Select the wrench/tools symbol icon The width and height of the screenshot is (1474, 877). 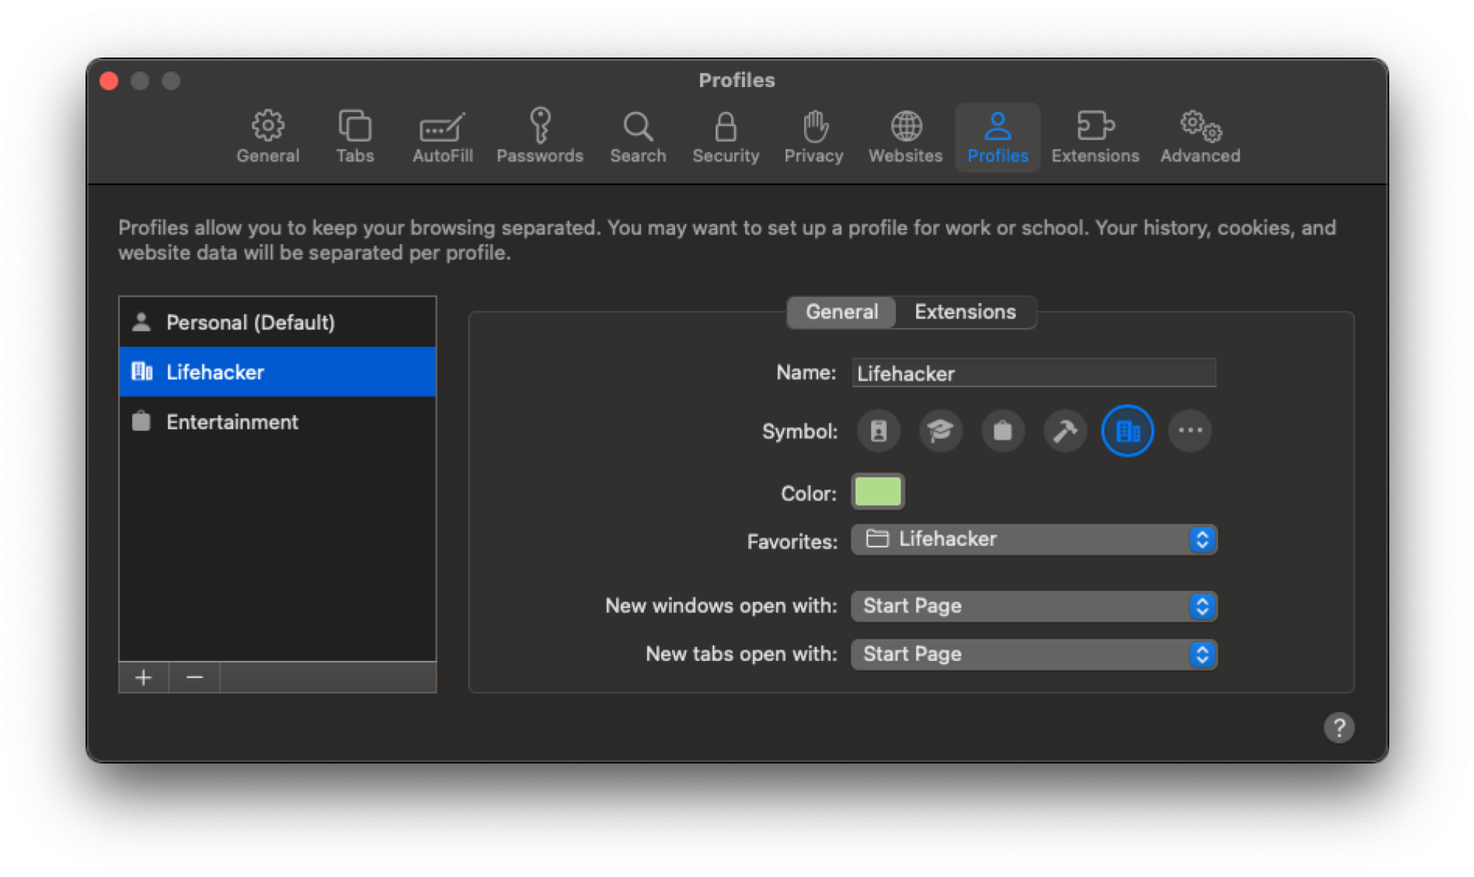1066,430
